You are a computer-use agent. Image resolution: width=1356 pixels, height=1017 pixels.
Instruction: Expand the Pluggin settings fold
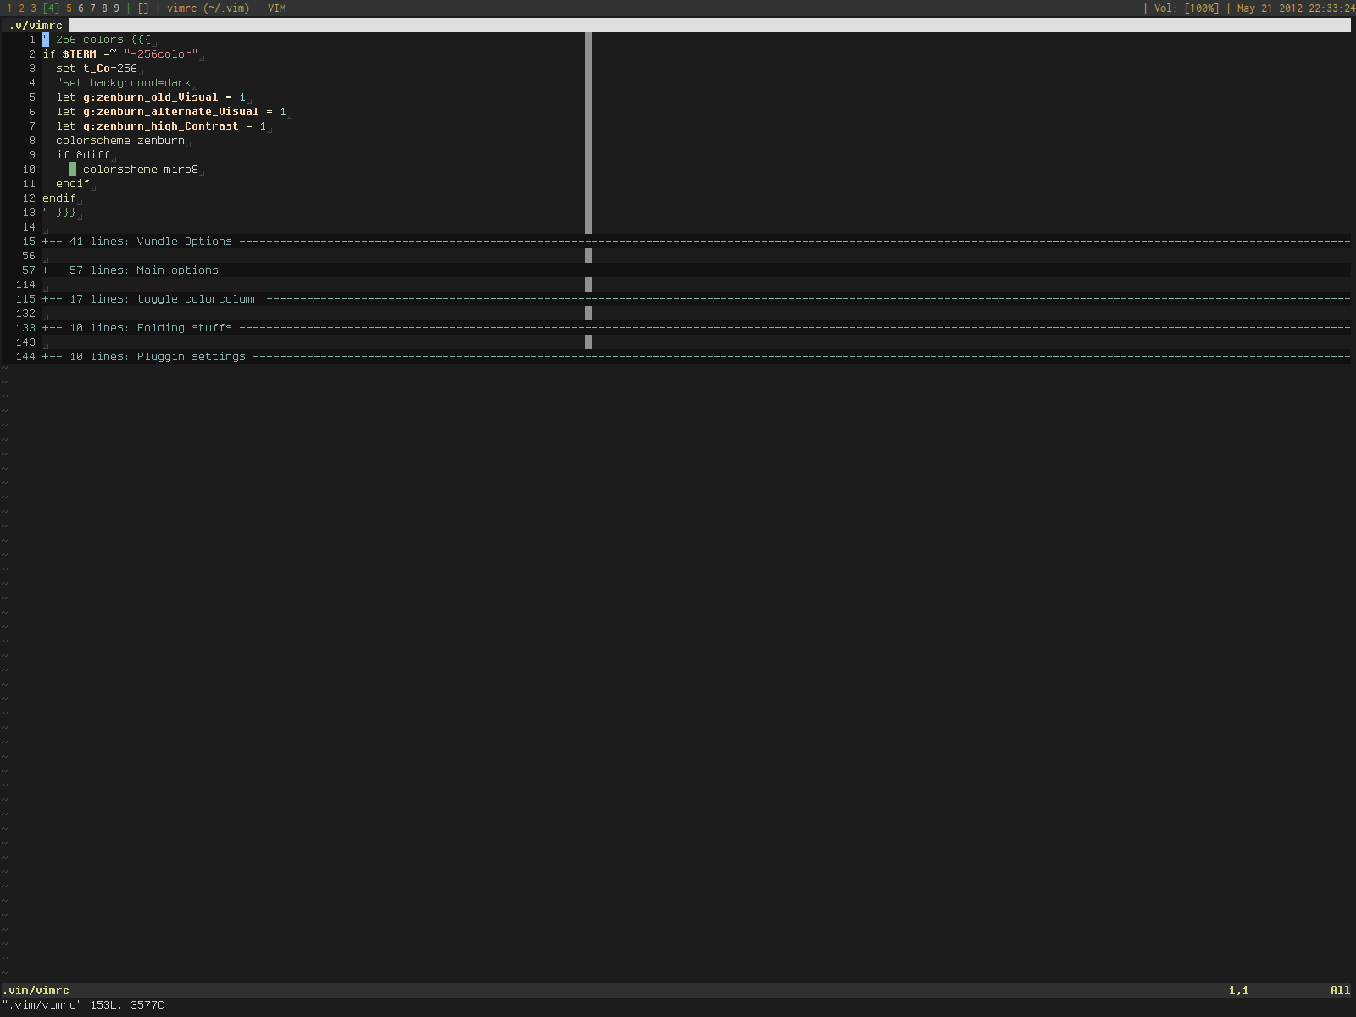click(696, 357)
